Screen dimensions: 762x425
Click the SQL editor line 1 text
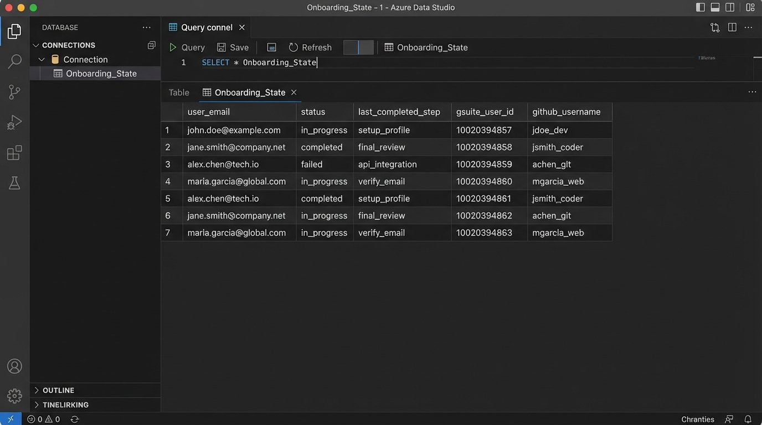(x=259, y=63)
